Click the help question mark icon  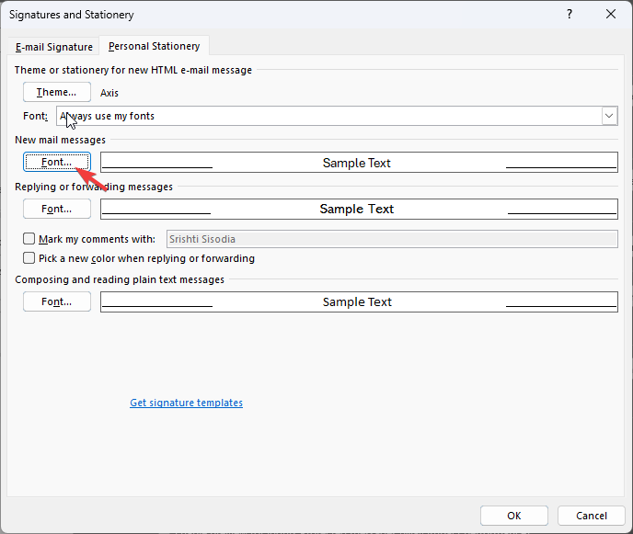pyautogui.click(x=570, y=14)
